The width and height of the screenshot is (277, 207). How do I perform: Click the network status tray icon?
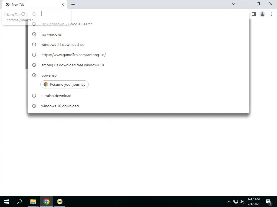pos(236,202)
